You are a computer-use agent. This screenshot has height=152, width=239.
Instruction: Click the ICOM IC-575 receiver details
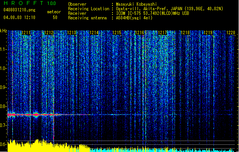pos(152,13)
